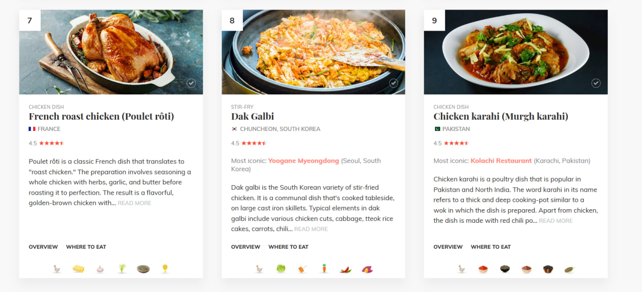Click the checkmark badge on Chicken karahi photo
Screen dimensions: 642x292
(x=596, y=83)
